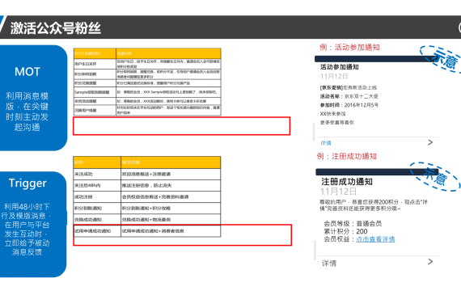461x291 pixels.
Task: Click the line 活动名称：京东双十二大促
Action: 349,96
